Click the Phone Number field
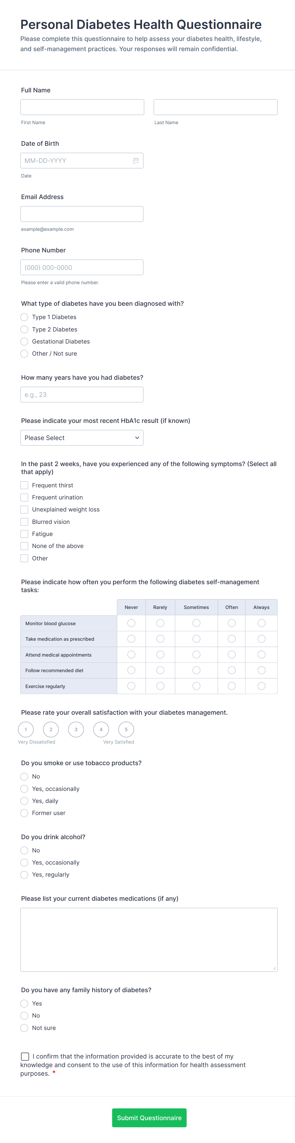Image resolution: width=295 pixels, height=1143 pixels. [82, 267]
